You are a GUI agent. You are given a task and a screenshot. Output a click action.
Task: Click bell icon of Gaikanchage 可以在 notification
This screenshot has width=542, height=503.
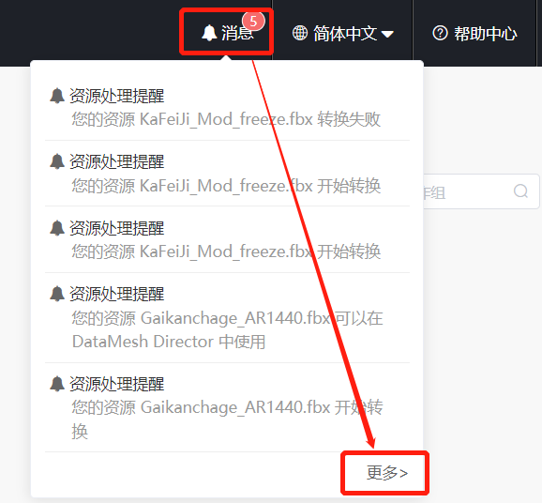coord(57,294)
